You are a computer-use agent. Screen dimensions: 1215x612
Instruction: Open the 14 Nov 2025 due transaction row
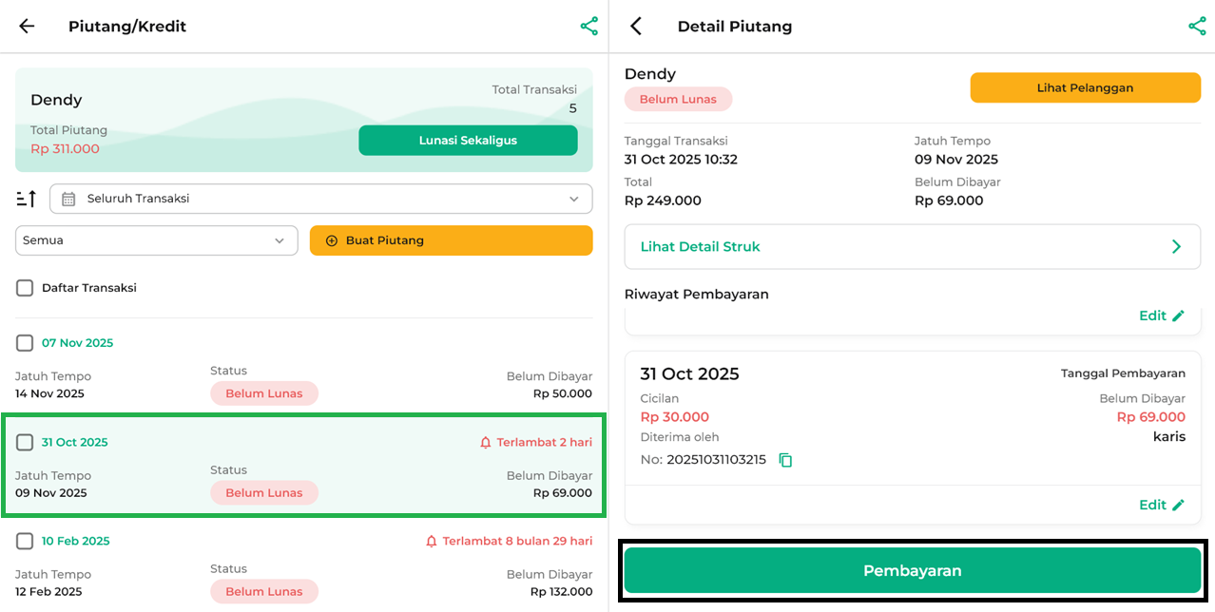[x=303, y=385]
